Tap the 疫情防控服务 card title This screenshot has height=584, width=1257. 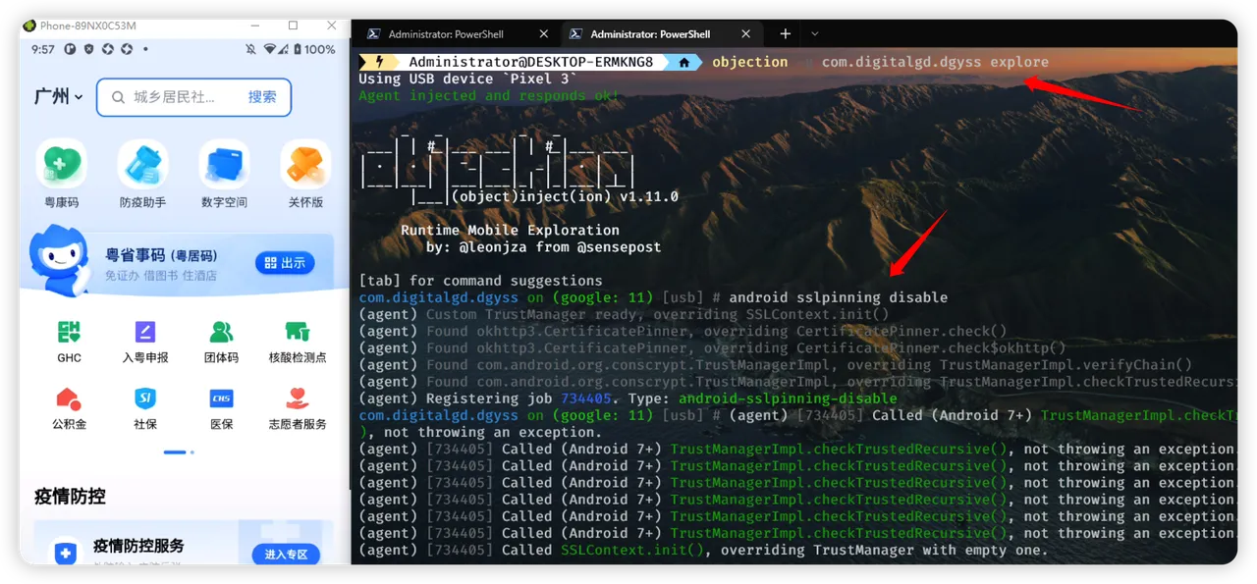click(138, 546)
